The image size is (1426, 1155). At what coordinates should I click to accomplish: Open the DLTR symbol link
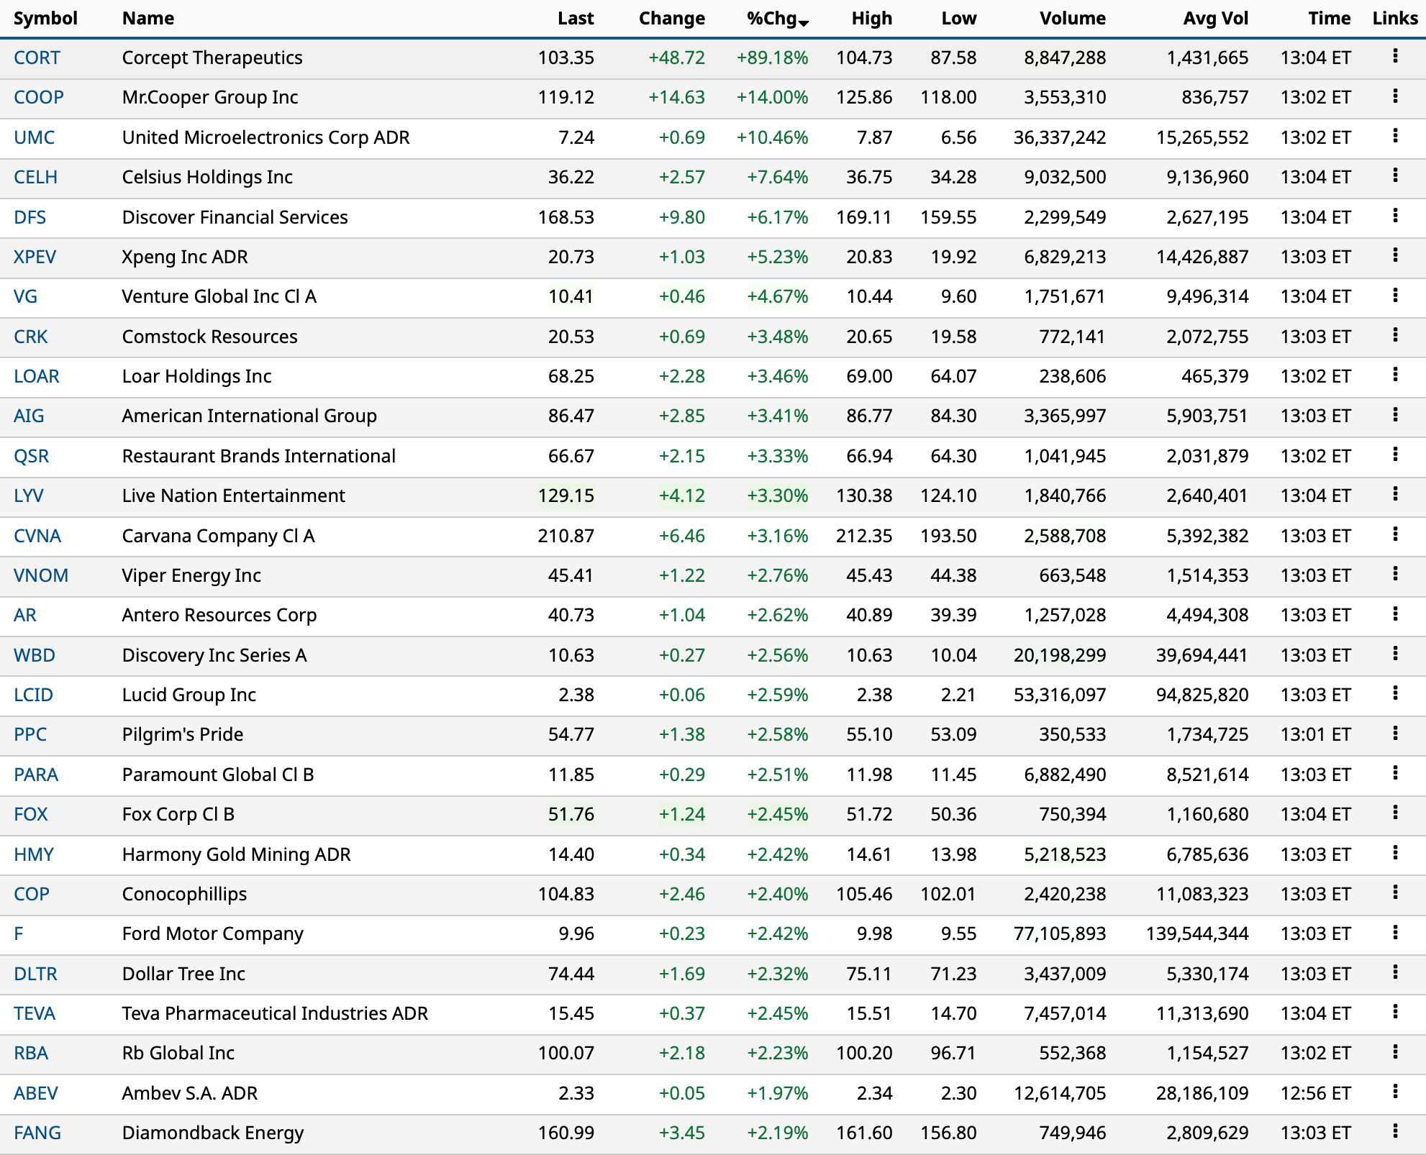[x=35, y=974]
